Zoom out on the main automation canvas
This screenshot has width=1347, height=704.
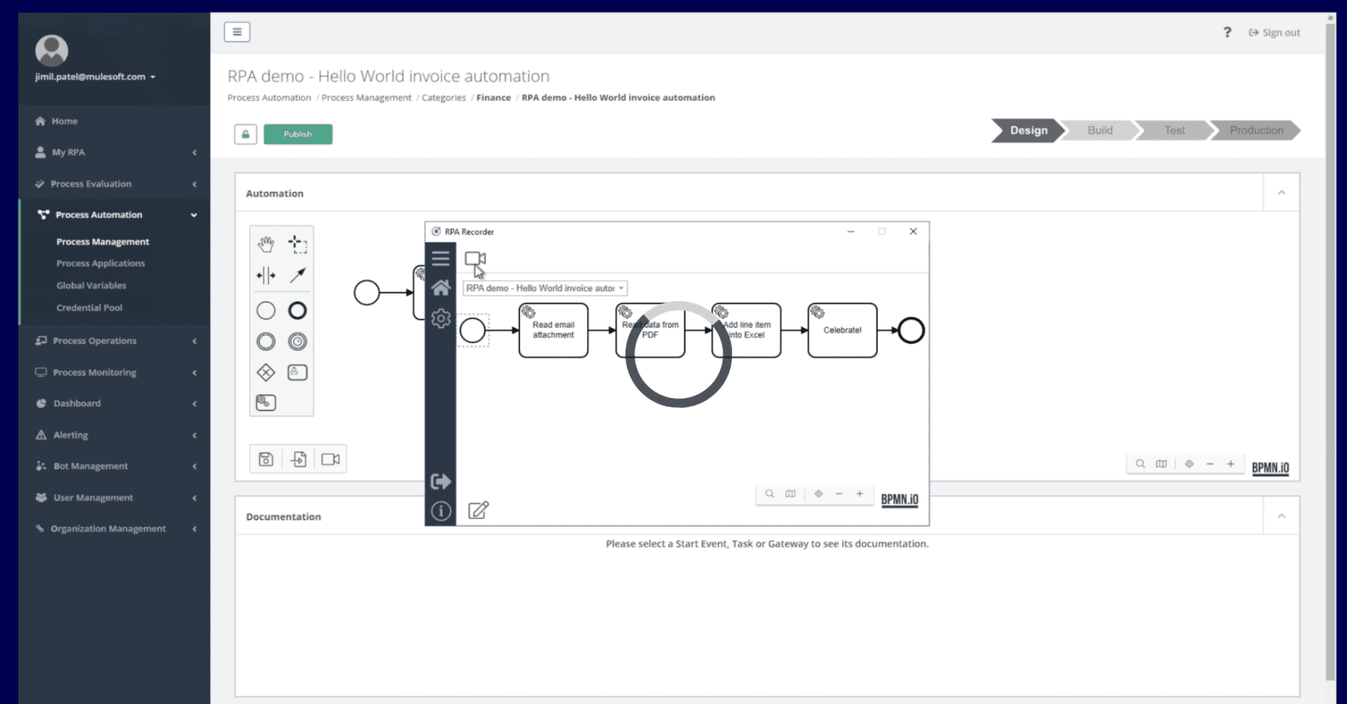(x=1210, y=464)
